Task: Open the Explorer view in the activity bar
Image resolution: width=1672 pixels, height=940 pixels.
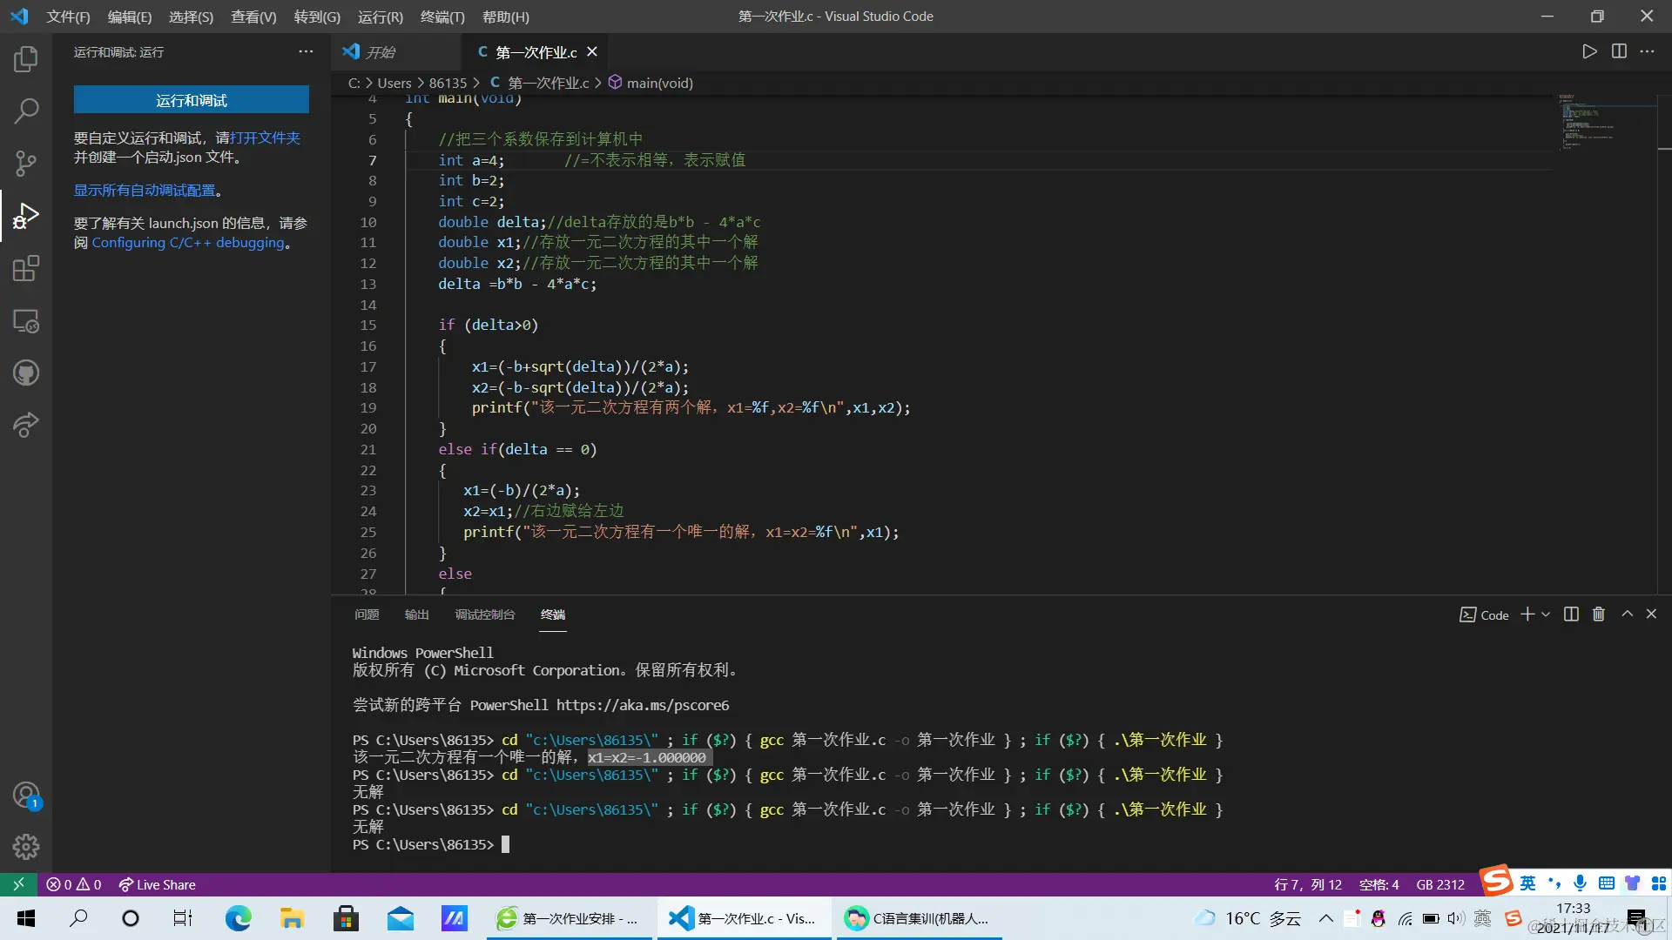Action: 26,59
